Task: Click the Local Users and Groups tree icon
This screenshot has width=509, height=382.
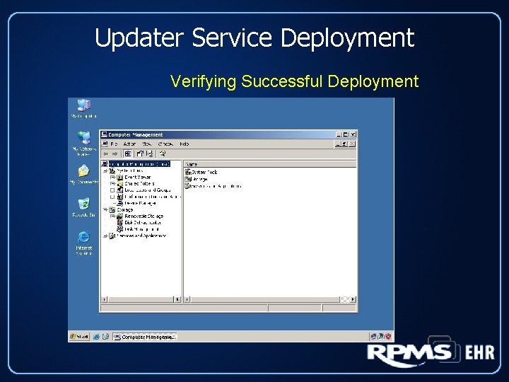Action: click(x=119, y=190)
